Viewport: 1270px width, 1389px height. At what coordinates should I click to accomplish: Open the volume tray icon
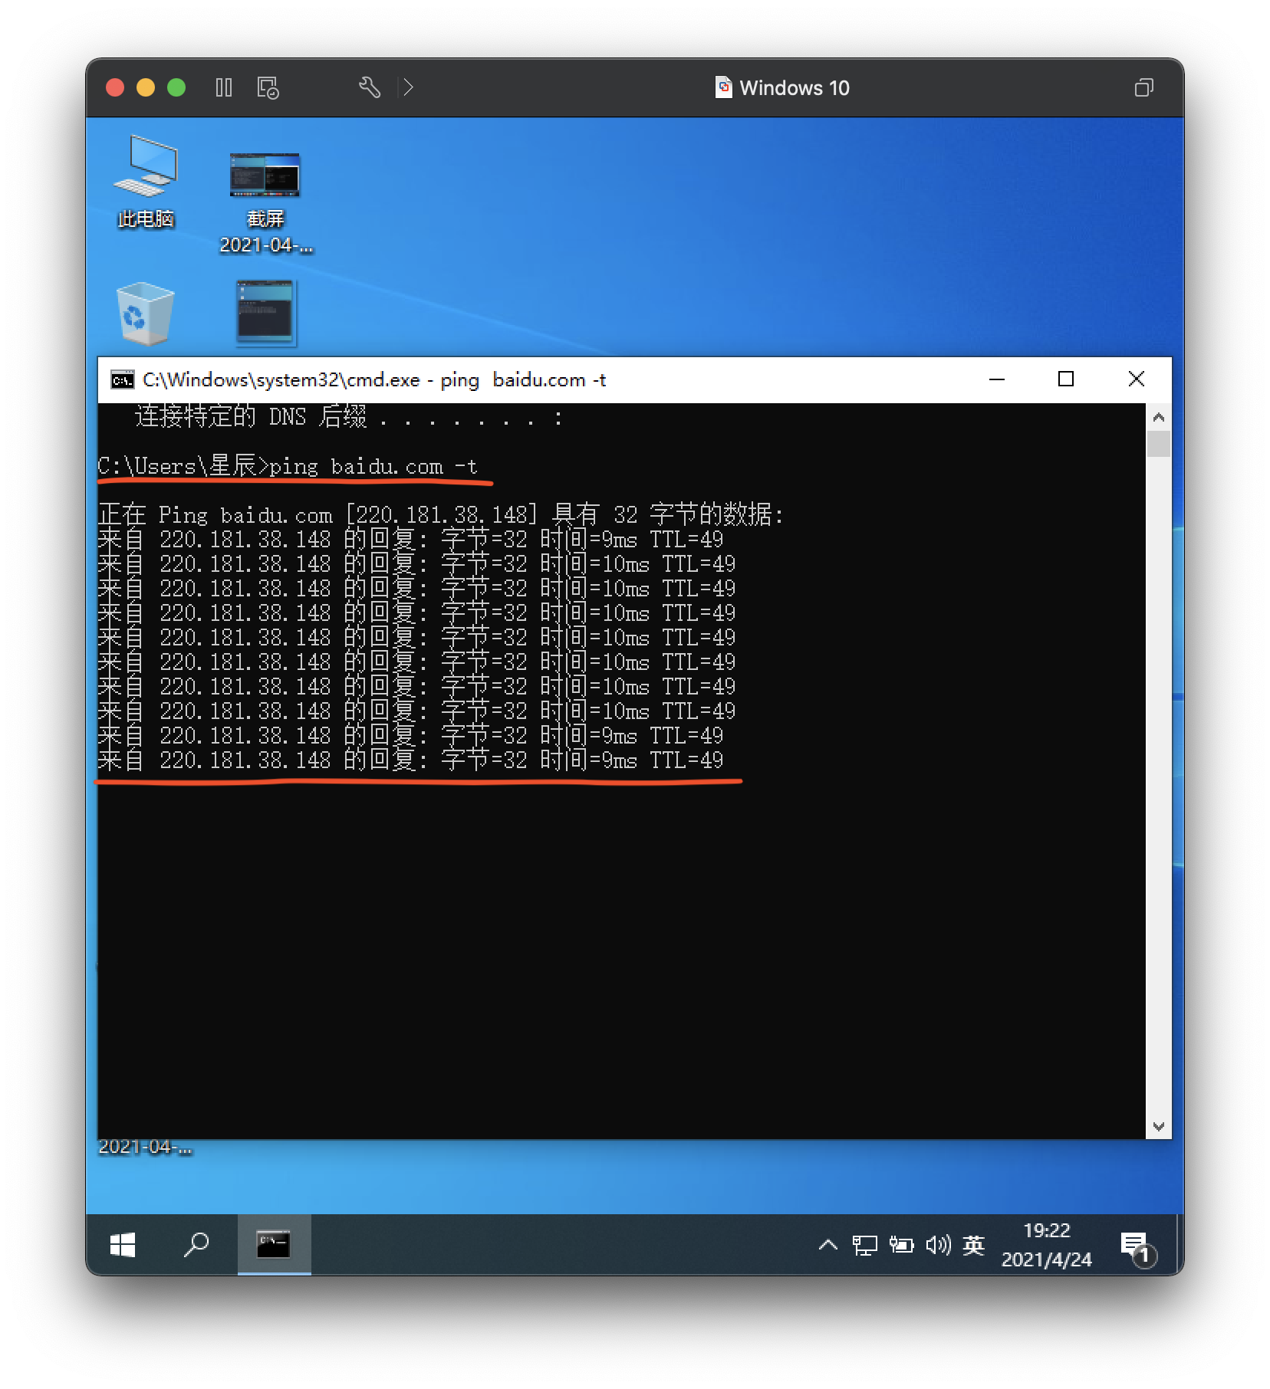pos(938,1245)
